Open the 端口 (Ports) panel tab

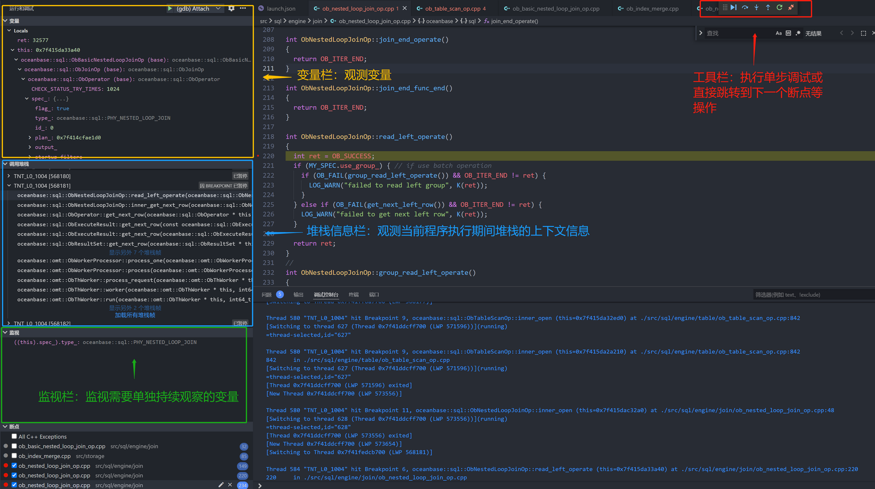[374, 295]
